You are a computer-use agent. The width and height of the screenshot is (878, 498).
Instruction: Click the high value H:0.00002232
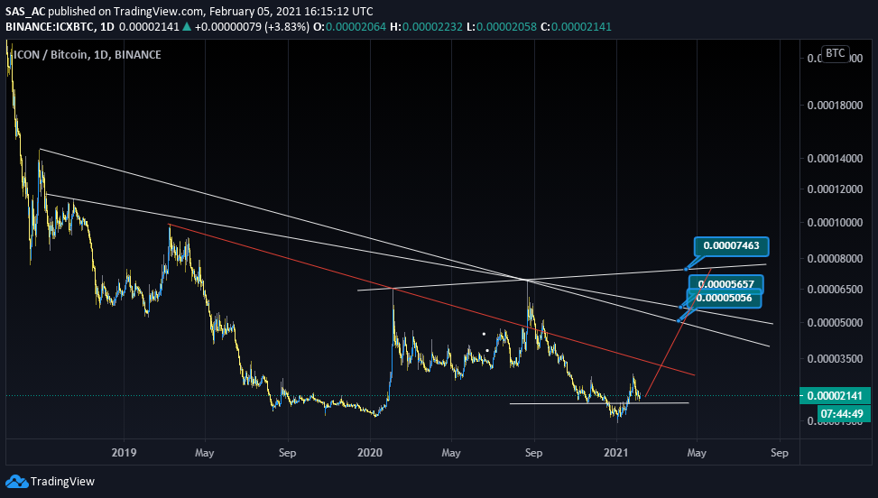(x=426, y=27)
